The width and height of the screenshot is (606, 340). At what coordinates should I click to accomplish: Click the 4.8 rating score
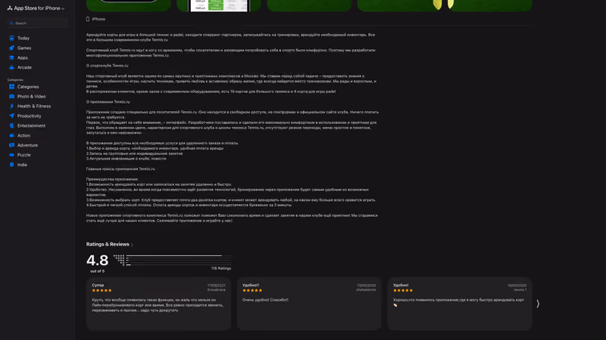98,261
